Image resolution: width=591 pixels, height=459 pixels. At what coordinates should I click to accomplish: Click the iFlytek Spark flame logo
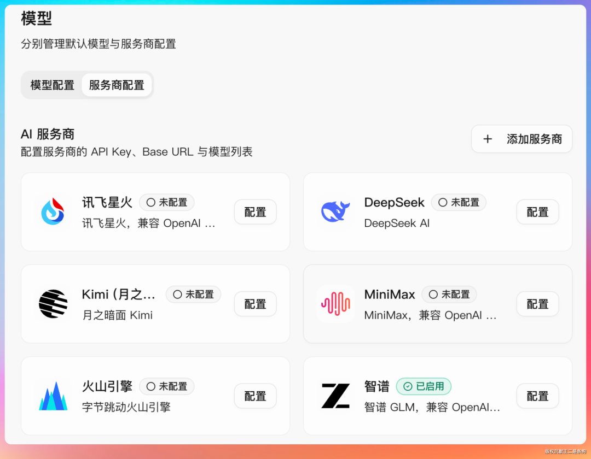[53, 211]
